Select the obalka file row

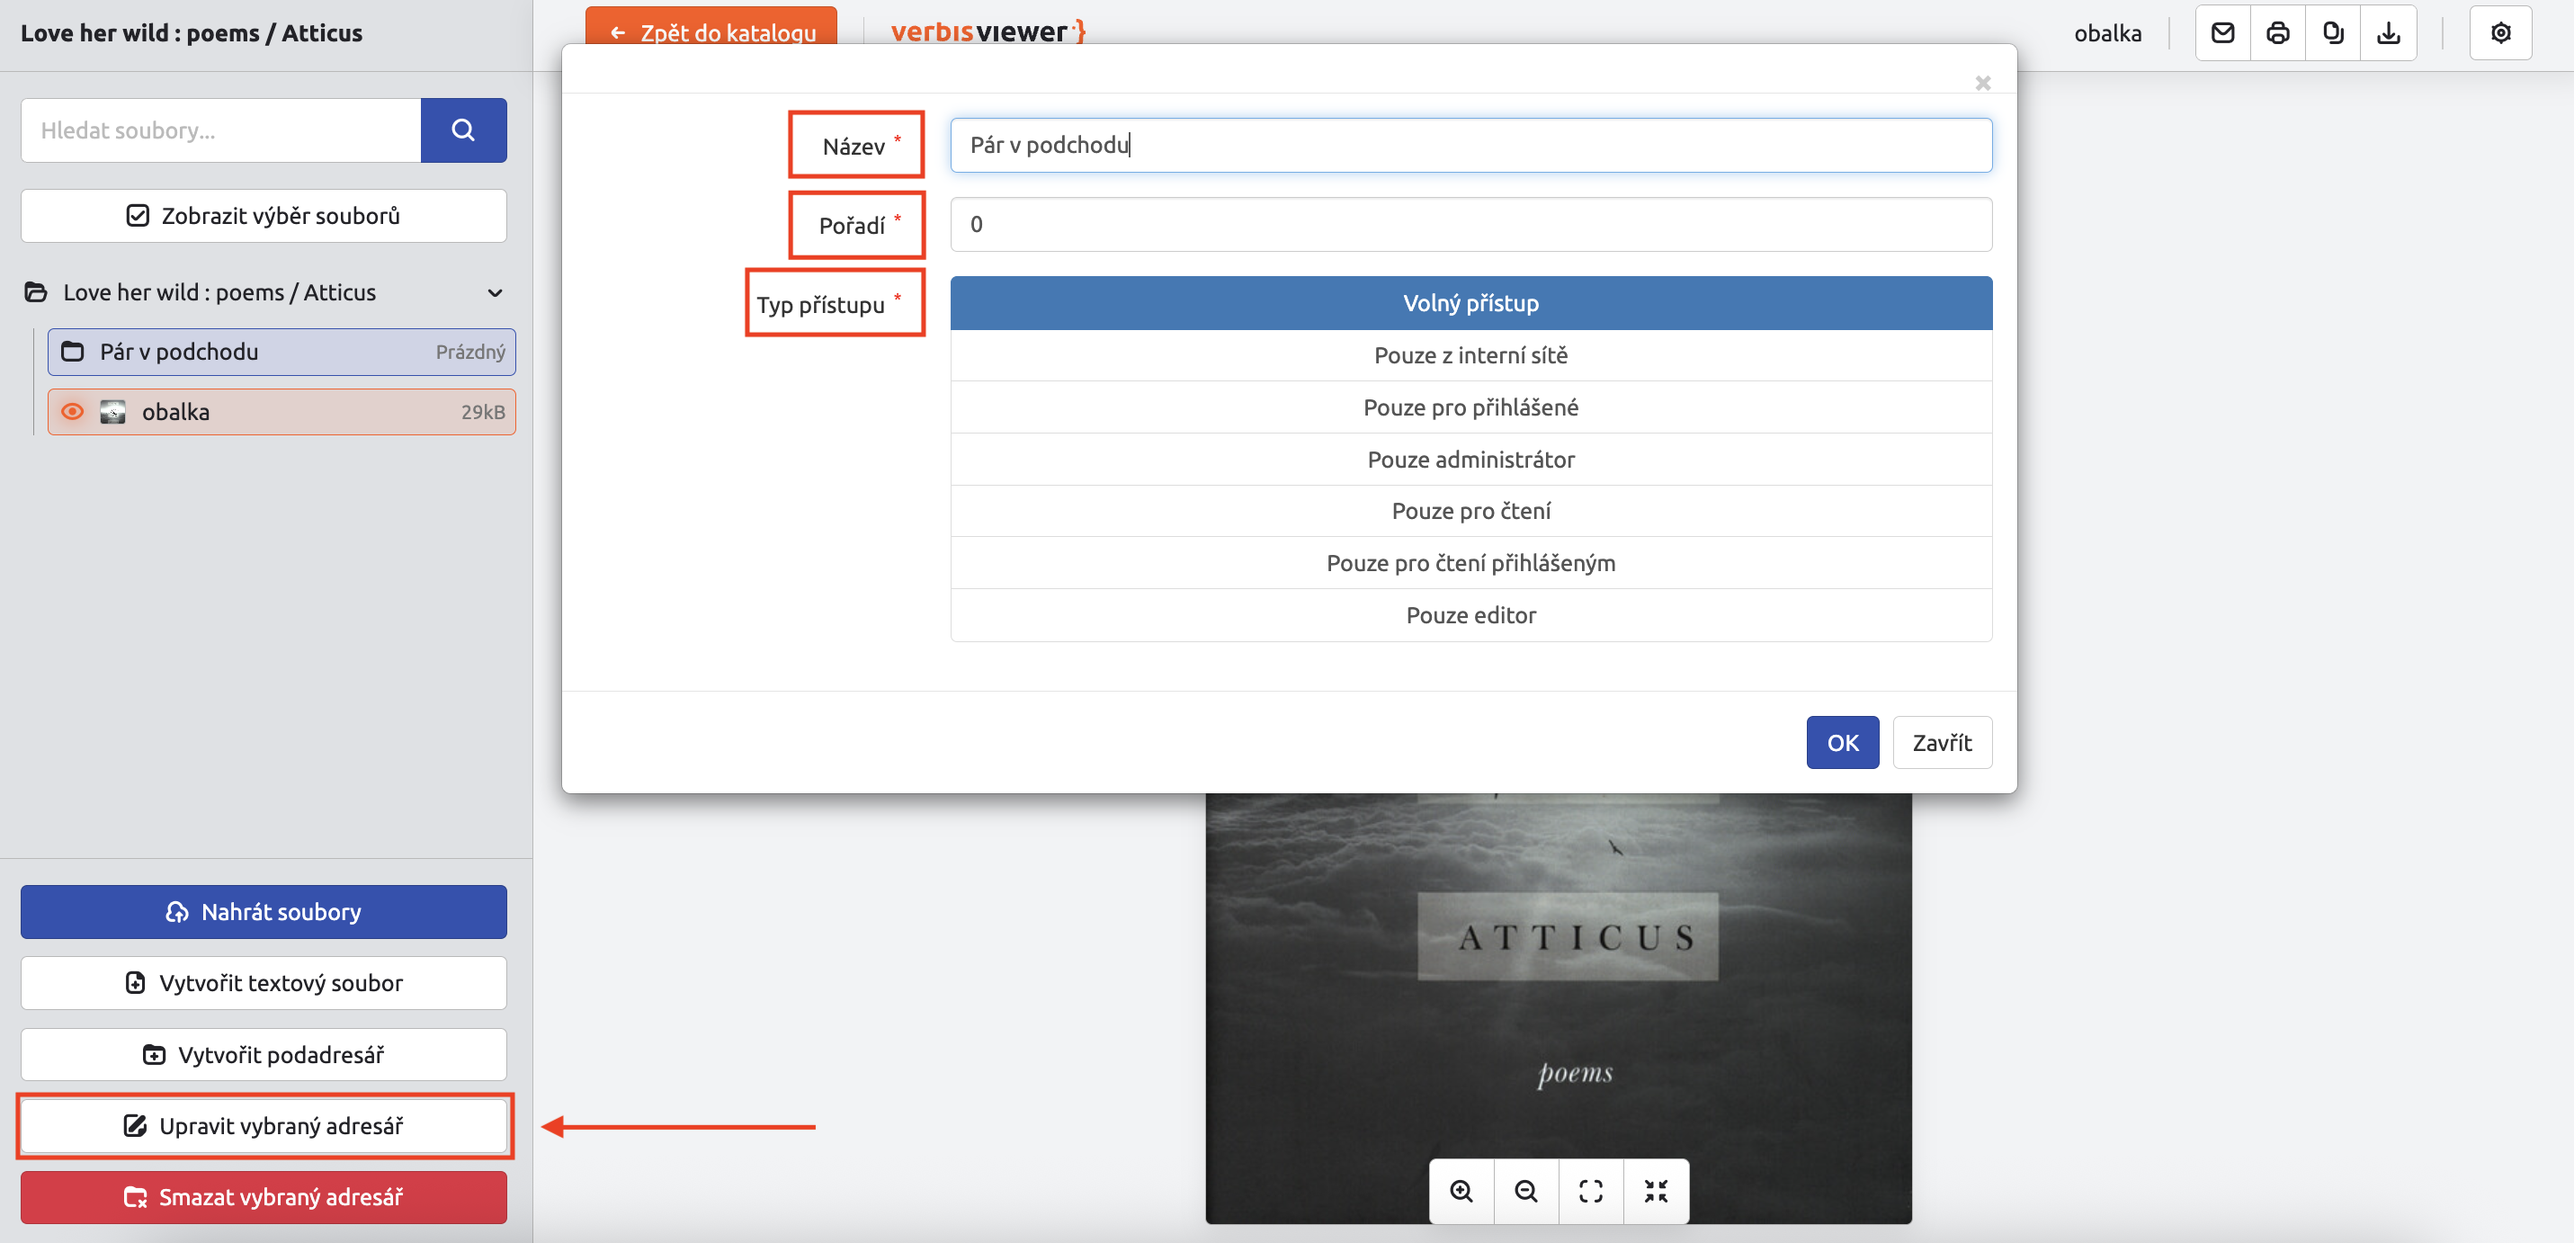(282, 412)
